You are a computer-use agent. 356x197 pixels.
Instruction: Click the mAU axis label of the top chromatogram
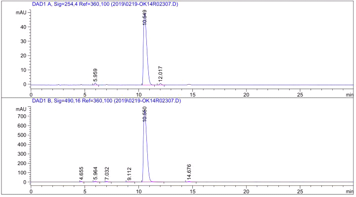(21, 12)
